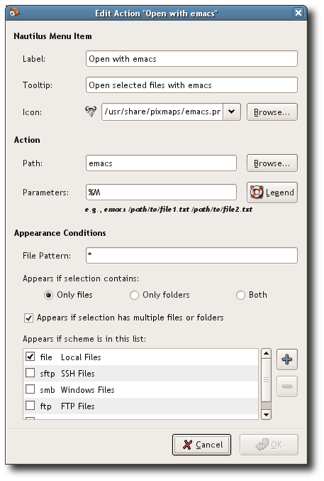Open the Legend lifebuoy button

click(272, 193)
